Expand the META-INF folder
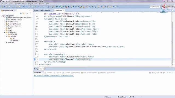The width and height of the screenshot is (175, 98). coord(7,34)
